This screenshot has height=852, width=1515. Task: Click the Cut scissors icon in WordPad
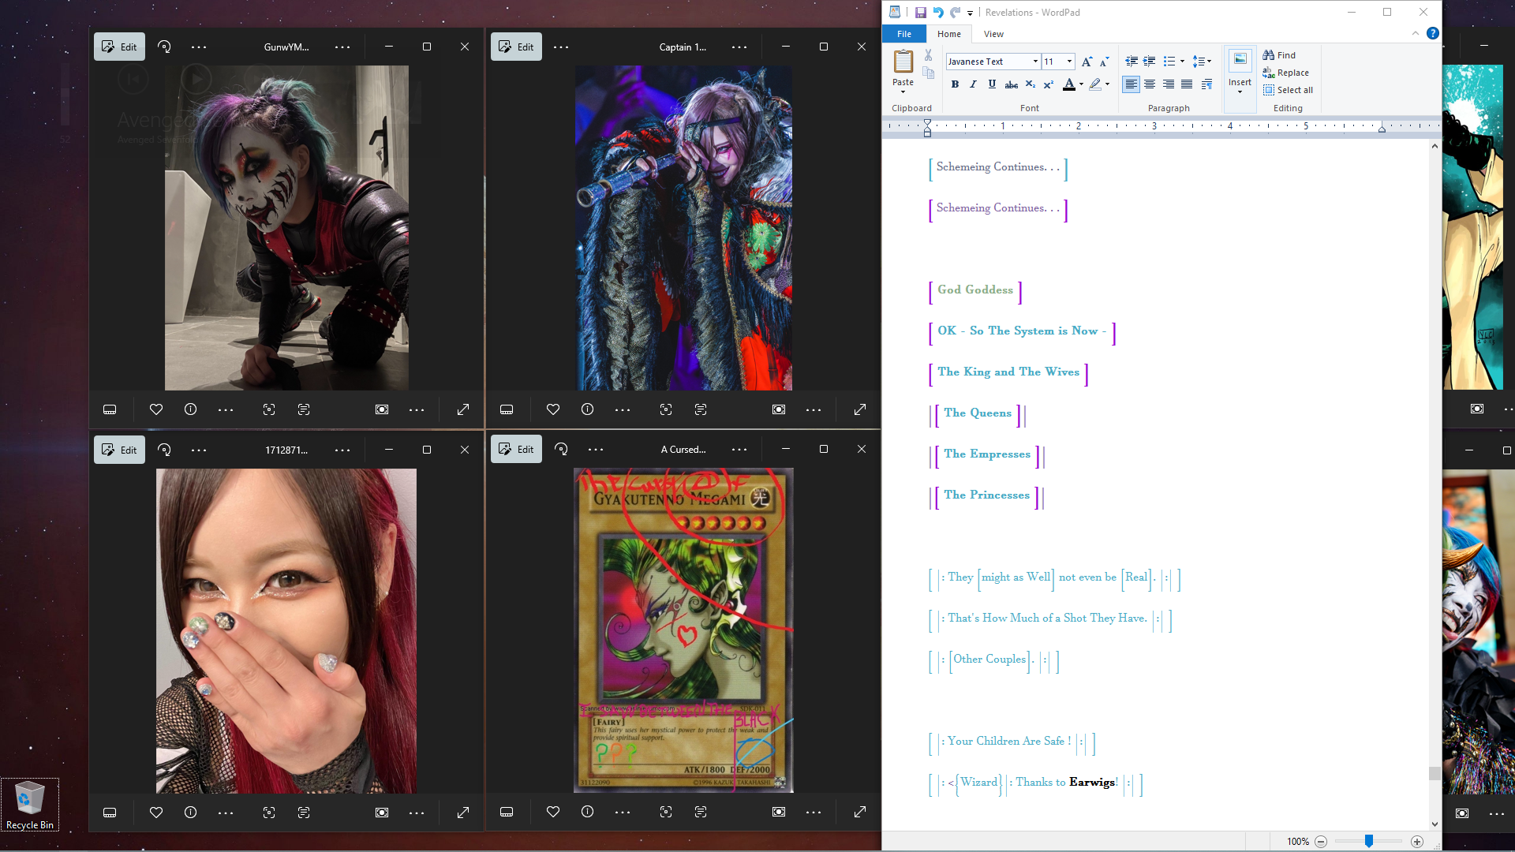point(929,55)
